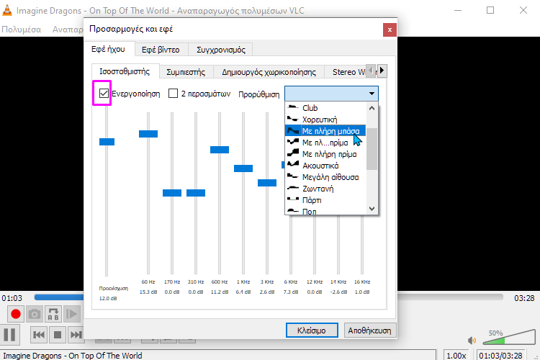Click the red record button
This screenshot has width=540, height=360.
[x=16, y=314]
